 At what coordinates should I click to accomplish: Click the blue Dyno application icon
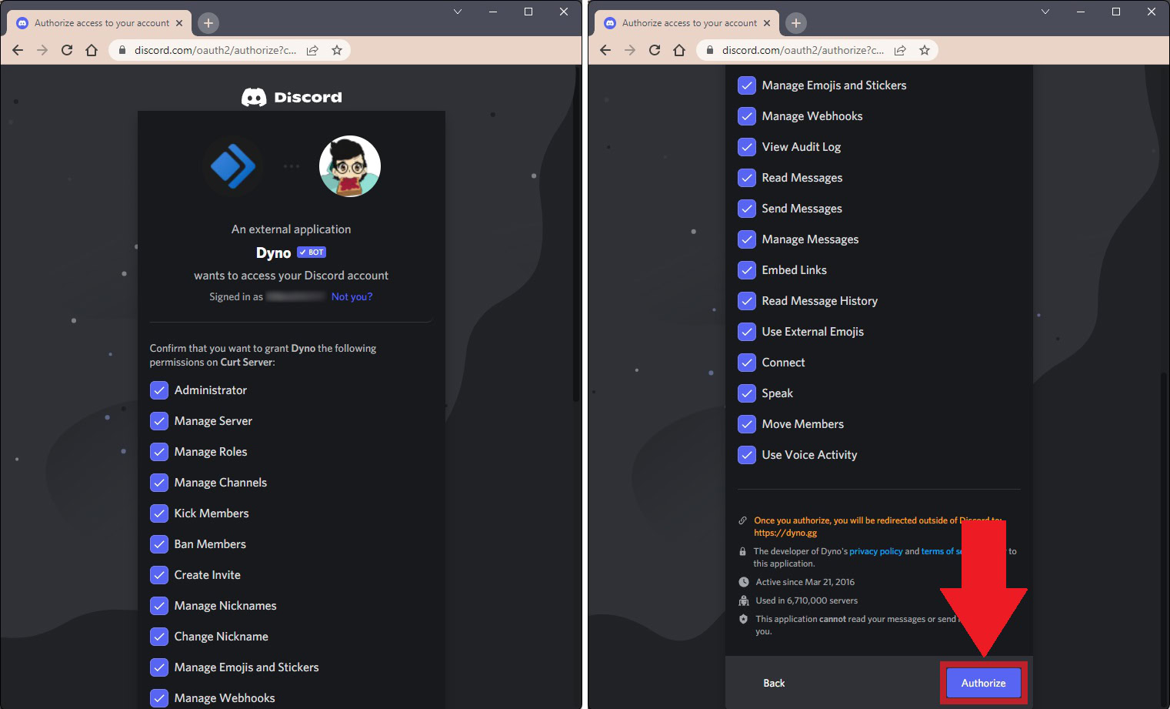(233, 166)
